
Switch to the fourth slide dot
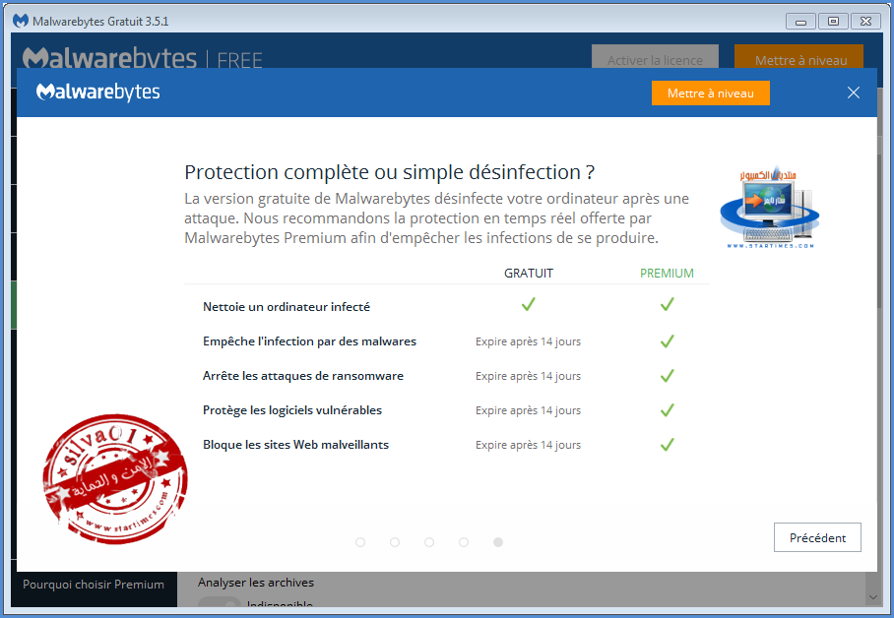[464, 542]
